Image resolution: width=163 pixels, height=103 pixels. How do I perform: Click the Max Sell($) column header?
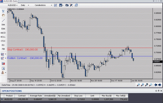coord(121,96)
